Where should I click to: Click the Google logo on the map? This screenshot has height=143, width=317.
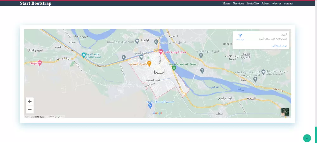point(158,113)
